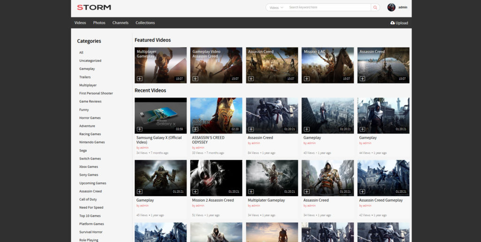Open the Videos menu item

pyautogui.click(x=80, y=23)
